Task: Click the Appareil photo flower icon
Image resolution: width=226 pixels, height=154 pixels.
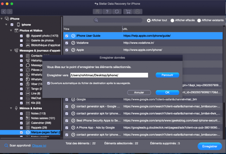Action: 28,36
